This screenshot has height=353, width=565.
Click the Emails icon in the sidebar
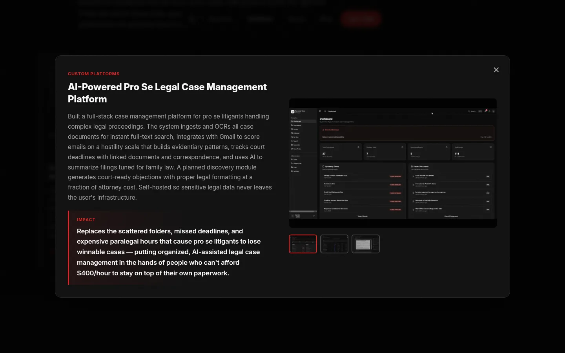(x=292, y=129)
